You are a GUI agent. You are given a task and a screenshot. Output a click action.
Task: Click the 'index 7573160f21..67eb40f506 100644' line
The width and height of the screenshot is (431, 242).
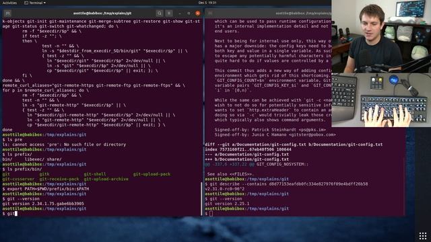pyautogui.click(x=248, y=149)
